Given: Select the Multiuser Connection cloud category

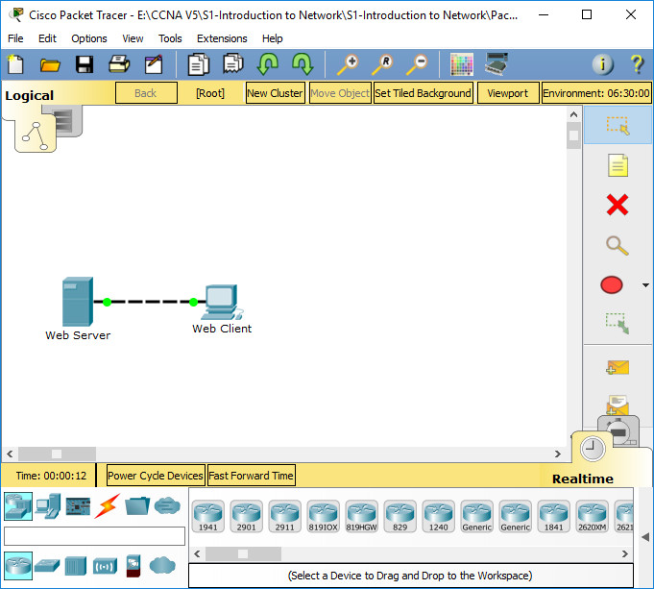Looking at the screenshot, I should pyautogui.click(x=167, y=506).
